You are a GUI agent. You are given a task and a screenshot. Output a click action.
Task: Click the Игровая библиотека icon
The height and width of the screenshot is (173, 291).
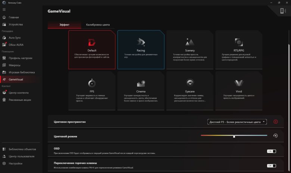tap(4, 72)
